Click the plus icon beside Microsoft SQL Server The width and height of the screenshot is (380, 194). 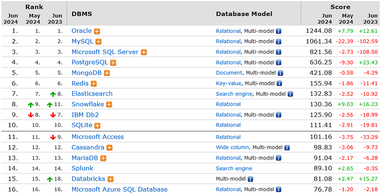pyautogui.click(x=144, y=52)
